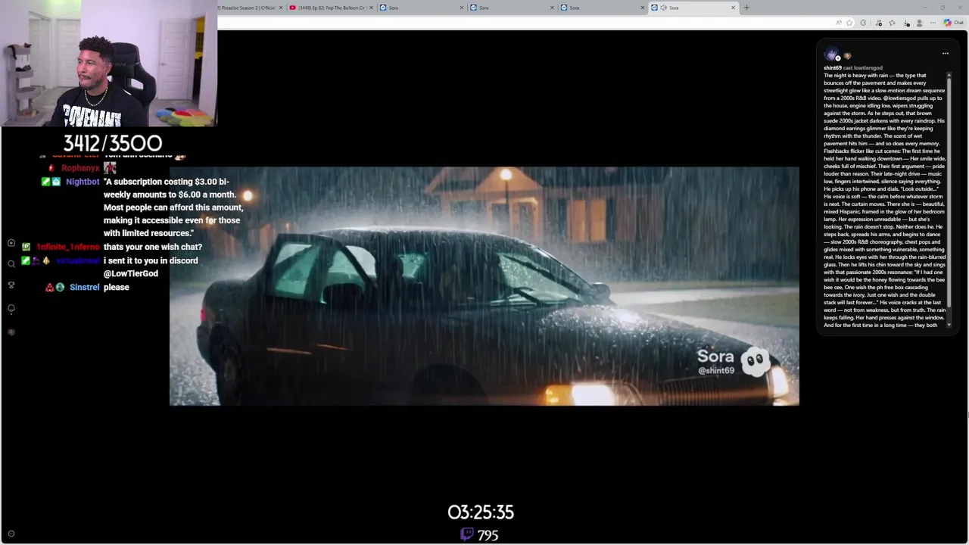Click the 3412/3500 sub goal counter

[113, 143]
